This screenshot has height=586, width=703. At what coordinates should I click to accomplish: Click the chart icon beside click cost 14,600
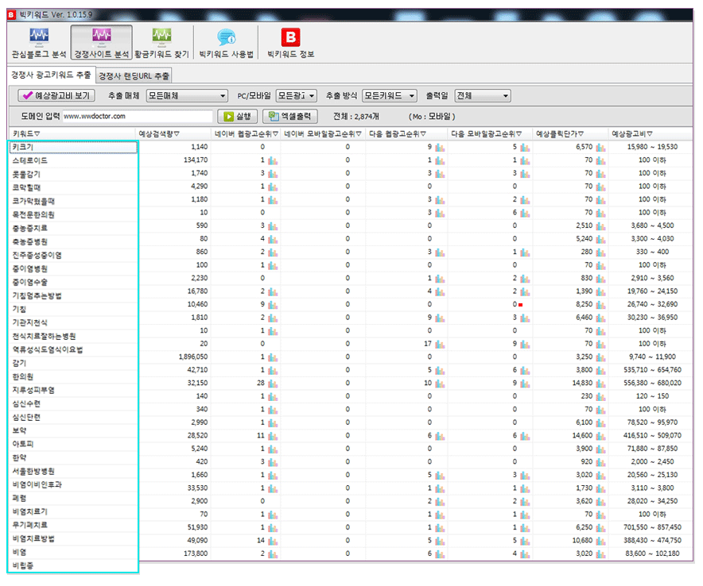600,436
